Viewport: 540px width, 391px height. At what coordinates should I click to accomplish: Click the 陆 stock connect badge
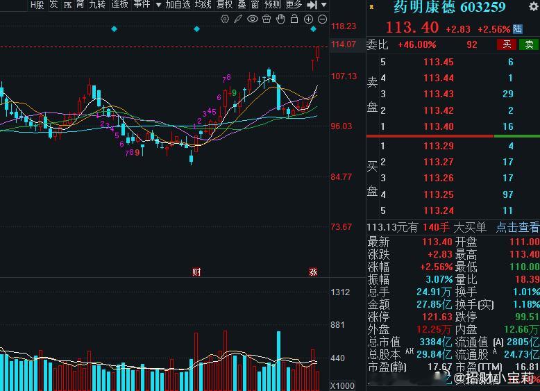point(517,29)
